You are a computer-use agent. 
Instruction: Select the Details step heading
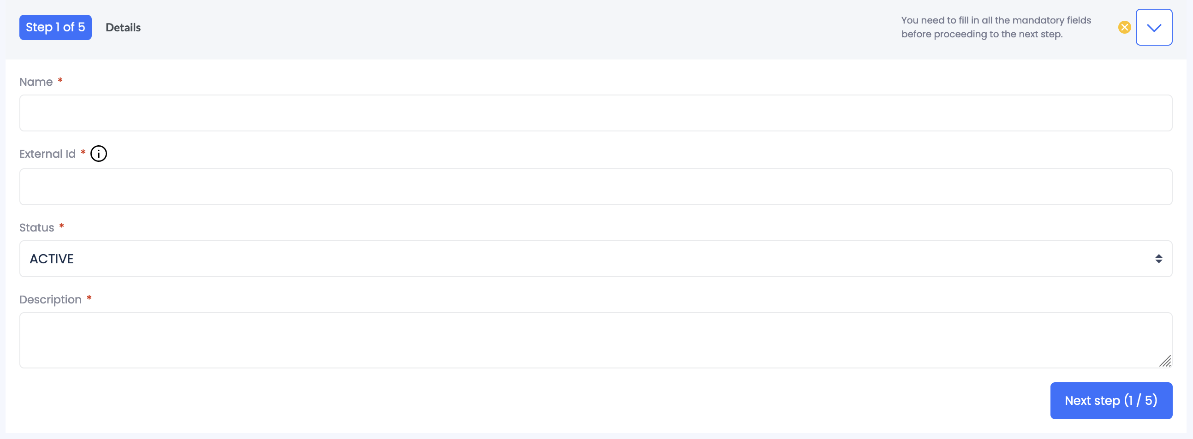point(123,28)
